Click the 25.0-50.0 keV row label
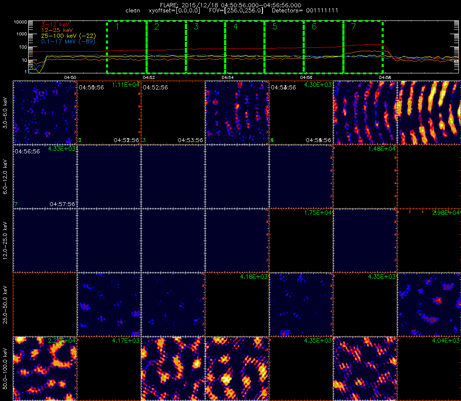461x401 pixels. (5, 305)
